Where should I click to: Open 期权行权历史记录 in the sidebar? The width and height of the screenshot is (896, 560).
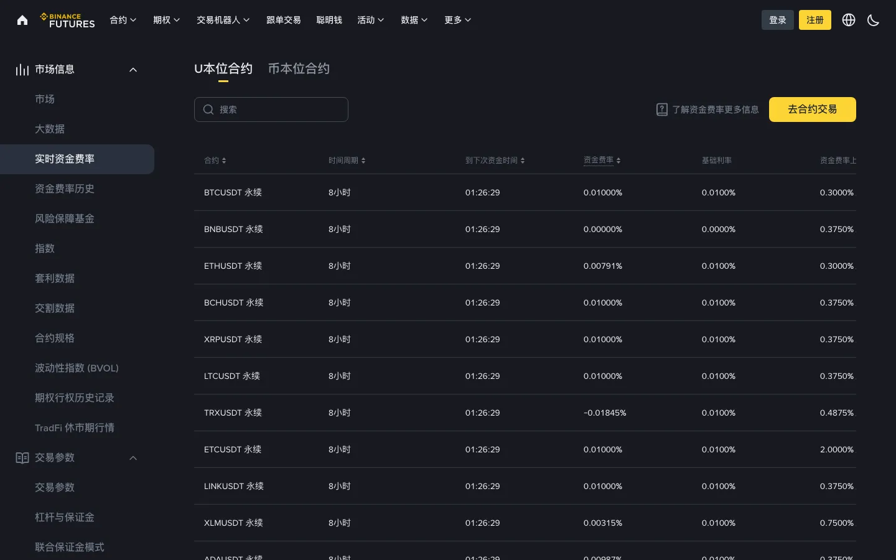75,398
